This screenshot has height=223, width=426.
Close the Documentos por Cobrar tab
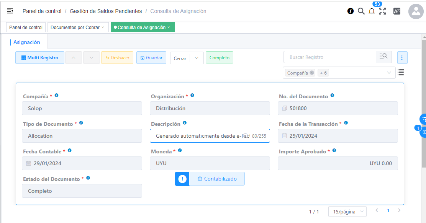click(103, 28)
